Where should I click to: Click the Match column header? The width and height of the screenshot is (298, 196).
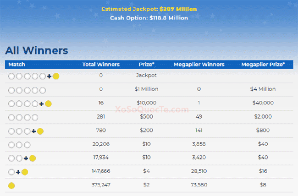[x=17, y=65]
